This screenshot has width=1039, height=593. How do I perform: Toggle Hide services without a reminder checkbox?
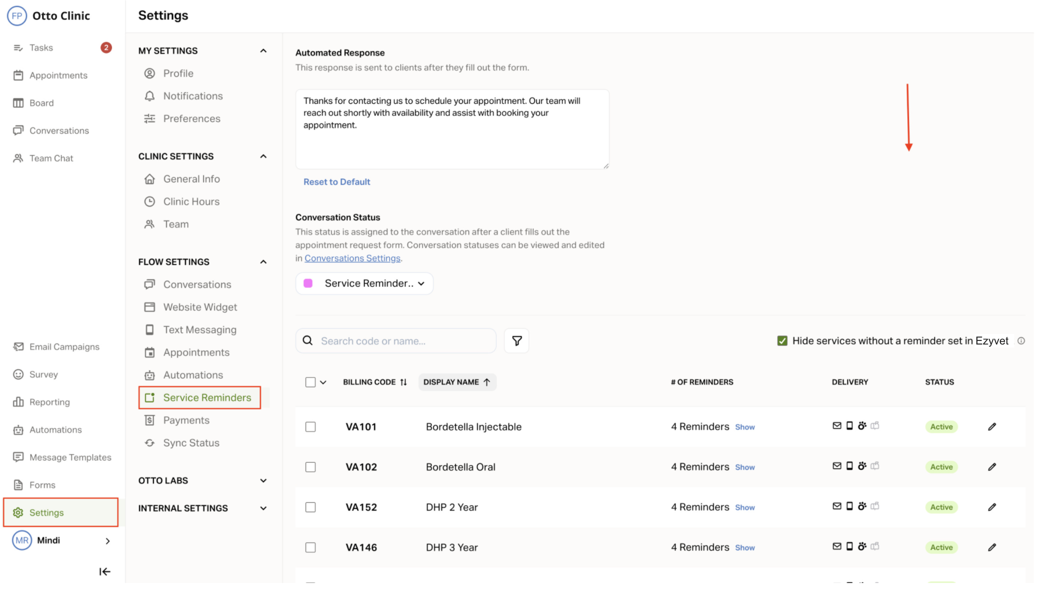[782, 341]
